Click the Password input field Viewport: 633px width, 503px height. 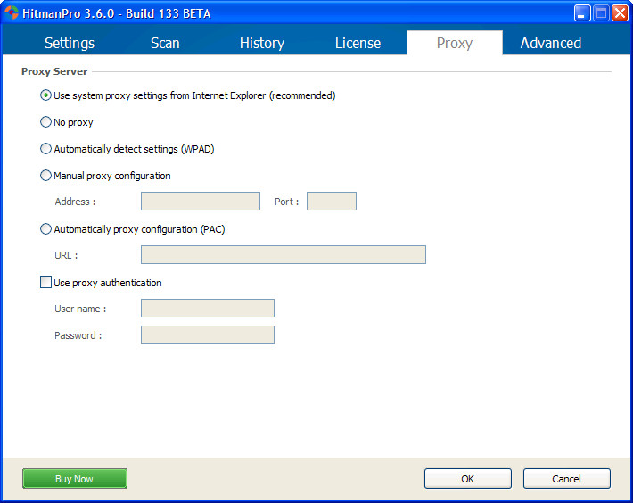pos(208,335)
